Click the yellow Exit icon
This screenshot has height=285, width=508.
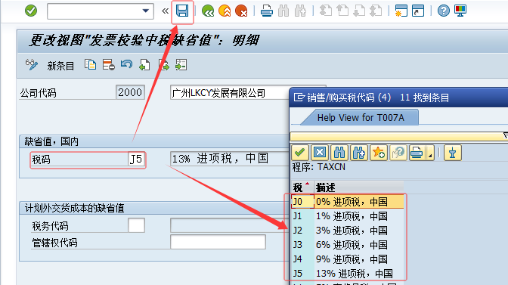pyautogui.click(x=225, y=11)
